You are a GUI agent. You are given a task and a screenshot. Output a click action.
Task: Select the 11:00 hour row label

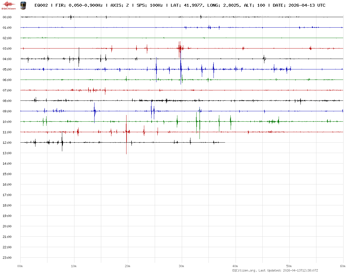point(7,132)
